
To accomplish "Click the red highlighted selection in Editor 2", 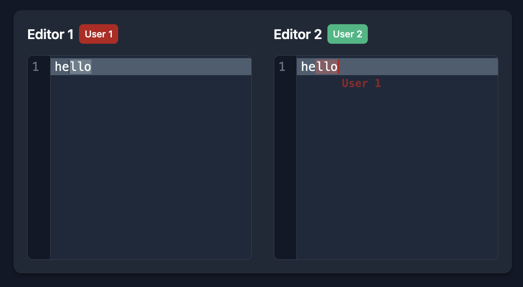I will [x=327, y=67].
